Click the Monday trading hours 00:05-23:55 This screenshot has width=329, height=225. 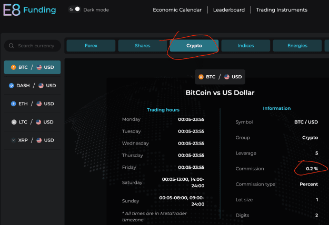click(191, 119)
